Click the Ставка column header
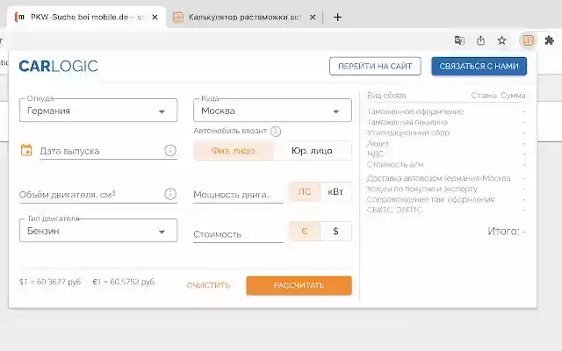 pyautogui.click(x=484, y=96)
